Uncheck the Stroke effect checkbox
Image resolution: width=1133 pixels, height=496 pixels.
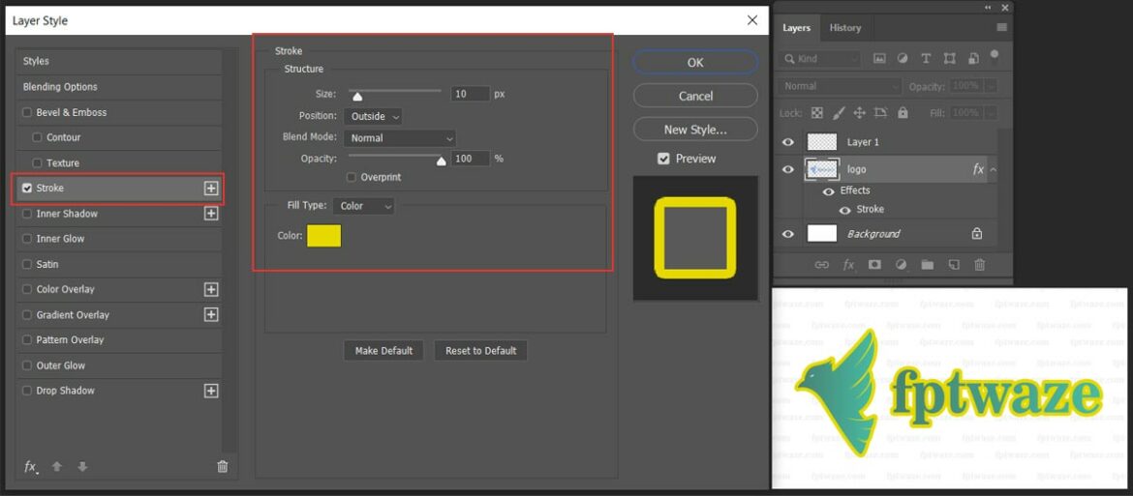[x=27, y=189]
